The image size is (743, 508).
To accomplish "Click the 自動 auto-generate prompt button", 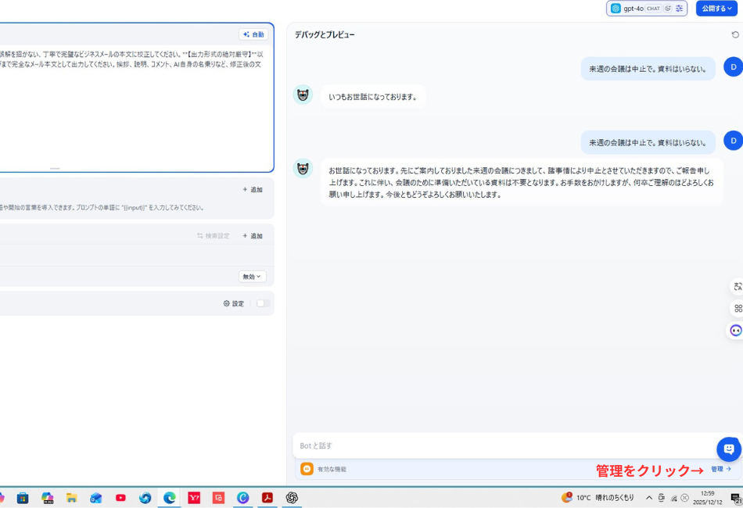I will click(x=253, y=34).
